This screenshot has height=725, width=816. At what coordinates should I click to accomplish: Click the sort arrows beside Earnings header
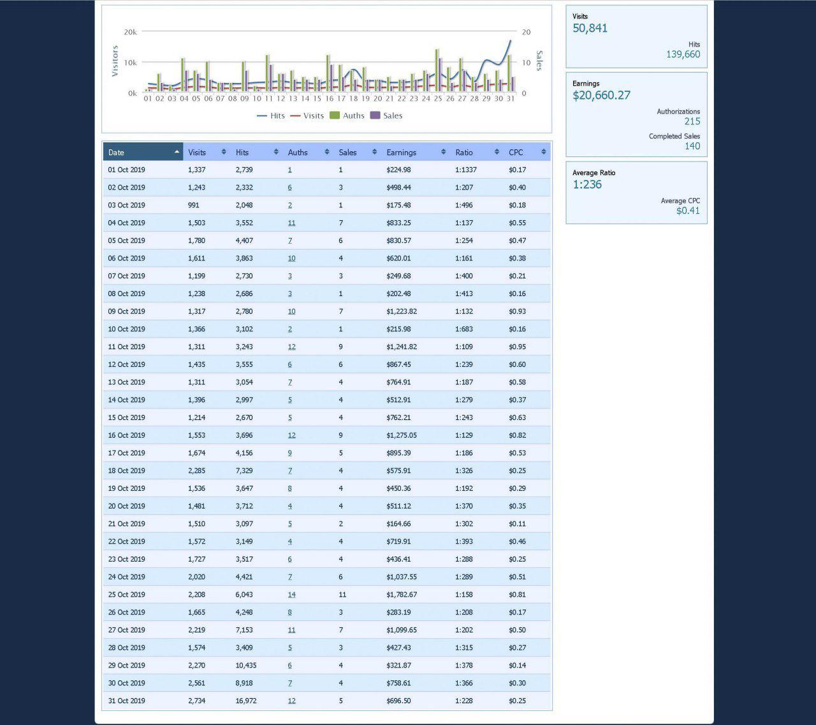coord(443,152)
